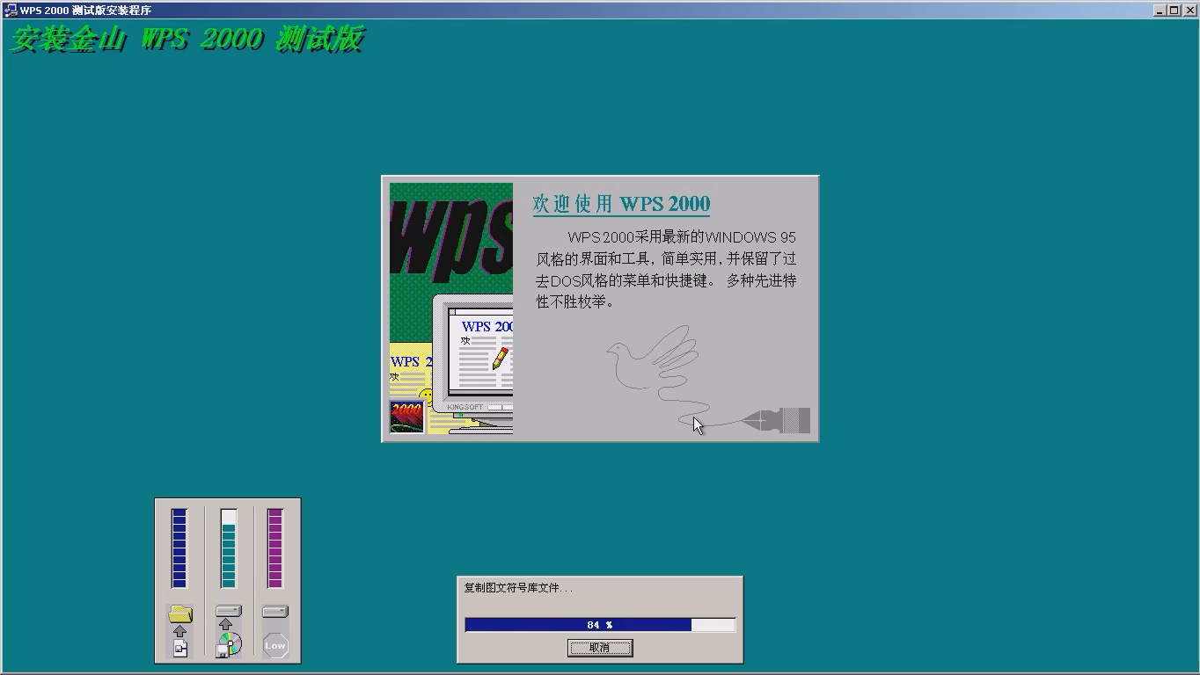
Task: Click the green banner 安装金山 WPS 2000 测试版
Action: click(187, 40)
